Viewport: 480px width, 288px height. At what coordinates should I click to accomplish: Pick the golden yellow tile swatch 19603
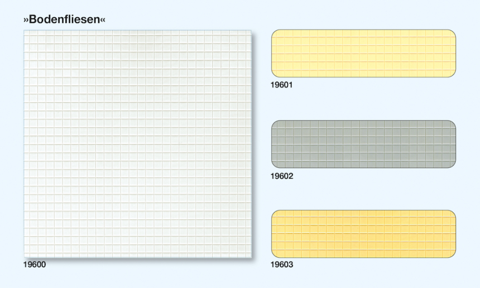click(363, 234)
